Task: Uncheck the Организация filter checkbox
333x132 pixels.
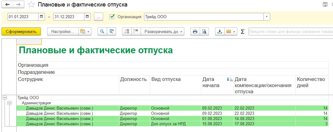Action: tap(112, 17)
